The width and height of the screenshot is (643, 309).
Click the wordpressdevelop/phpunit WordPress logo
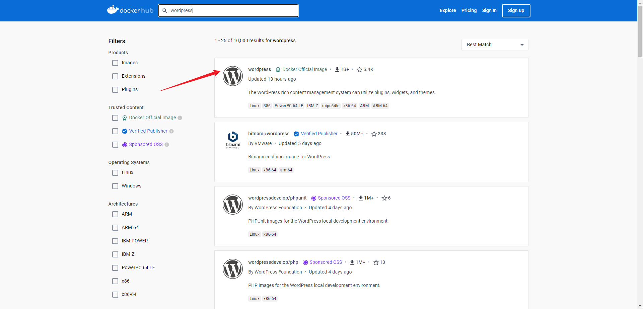(233, 205)
